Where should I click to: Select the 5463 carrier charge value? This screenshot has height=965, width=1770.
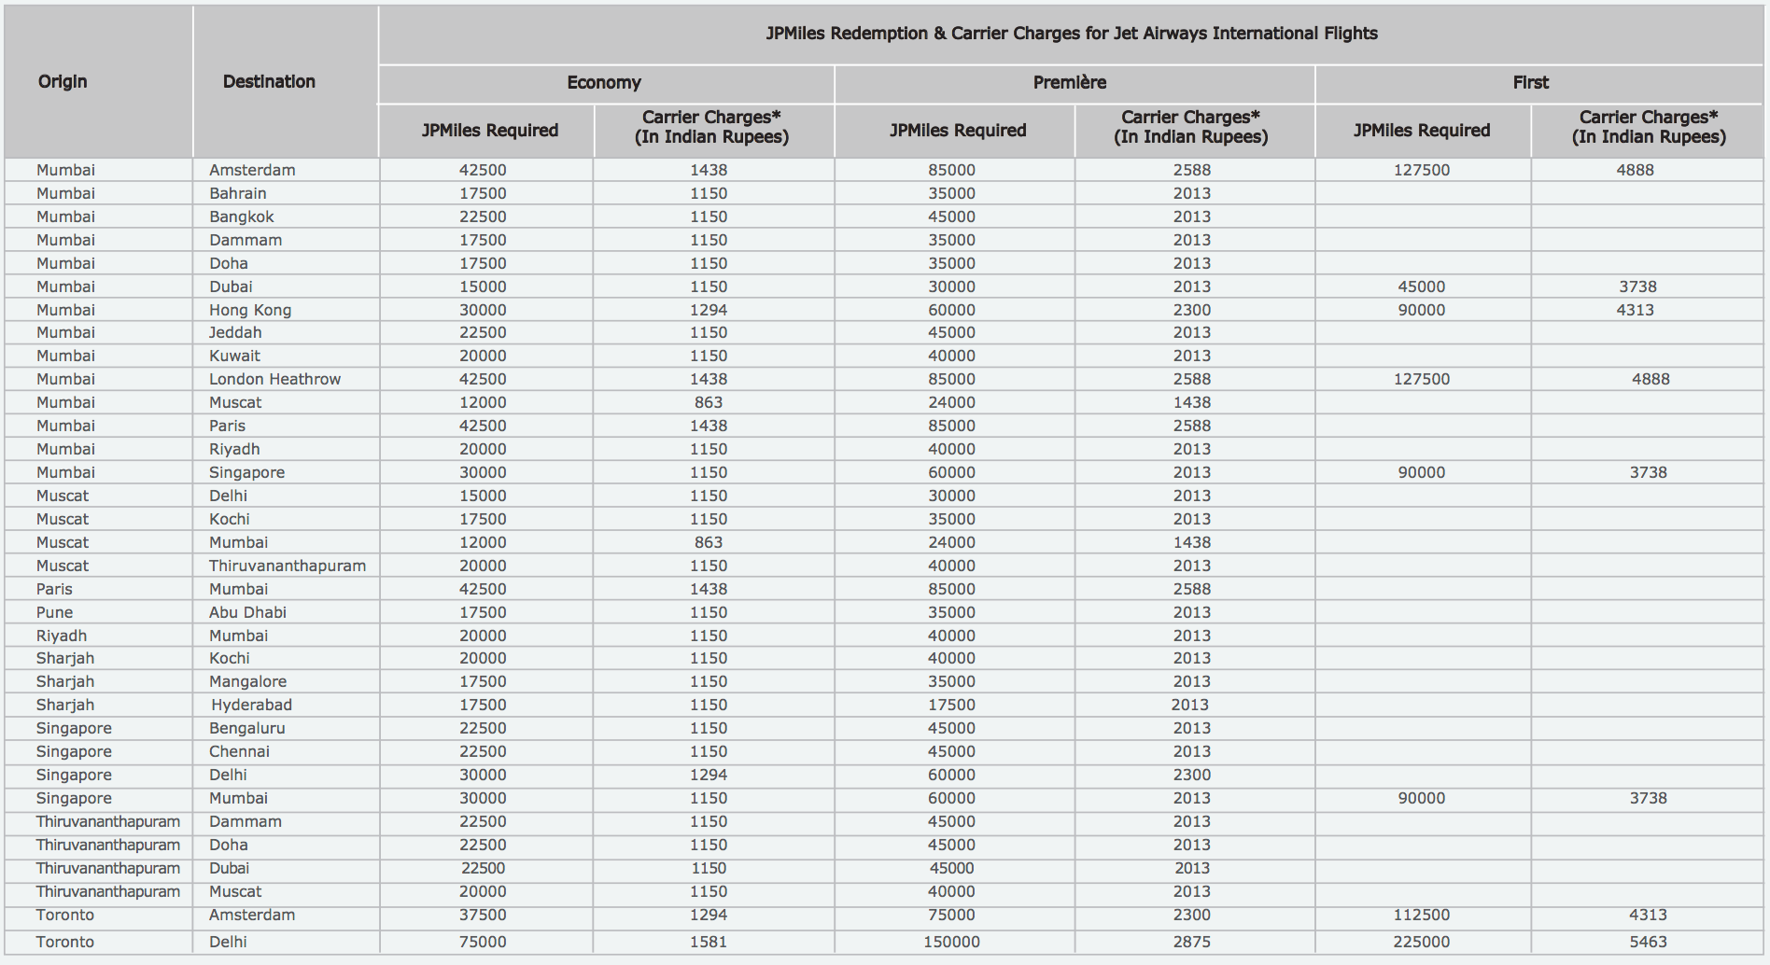pyautogui.click(x=1648, y=942)
